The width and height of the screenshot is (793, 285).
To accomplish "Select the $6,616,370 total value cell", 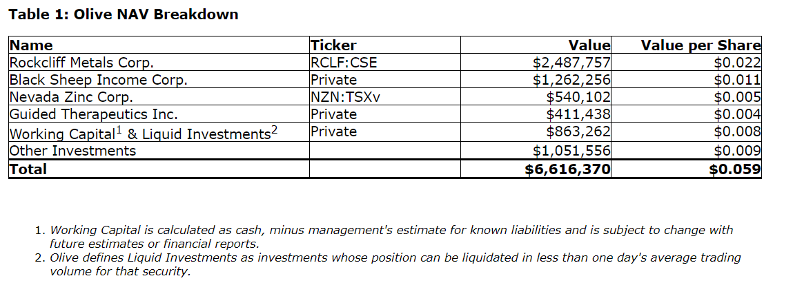I will coord(567,169).
